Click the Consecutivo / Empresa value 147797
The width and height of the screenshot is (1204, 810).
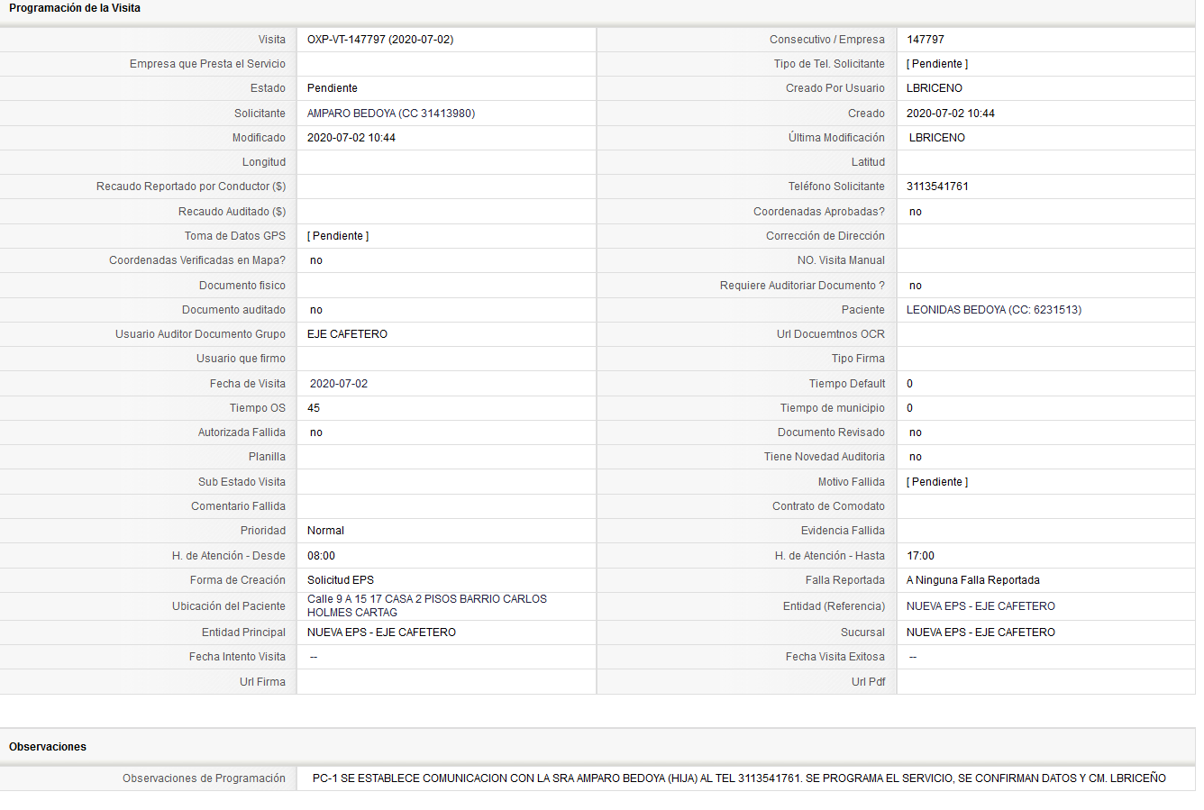pyautogui.click(x=926, y=40)
